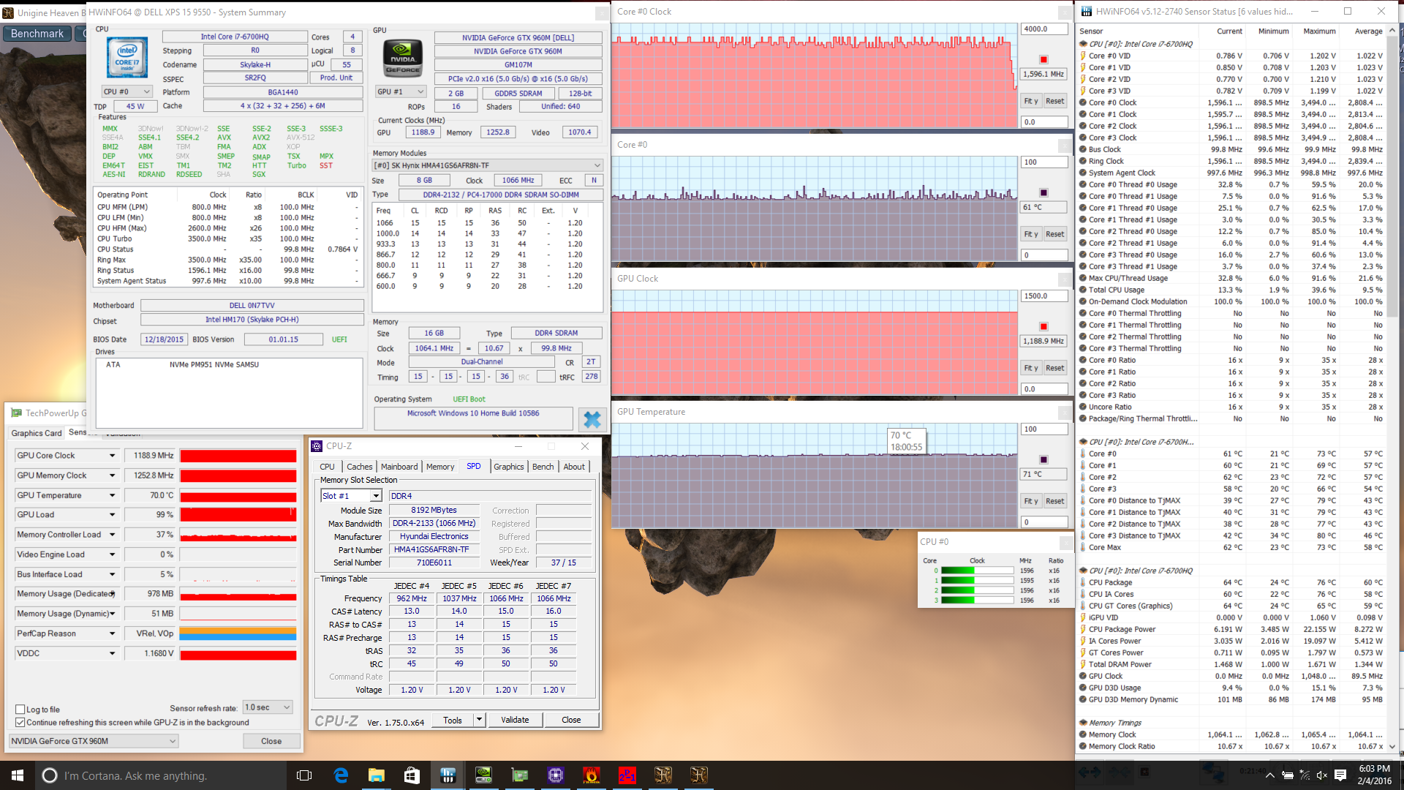Screen dimensions: 1404x790
Task: Switch to the CPU tab in CPU-Z
Action: tap(327, 467)
